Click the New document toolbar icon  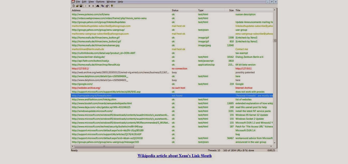click(74, 6)
